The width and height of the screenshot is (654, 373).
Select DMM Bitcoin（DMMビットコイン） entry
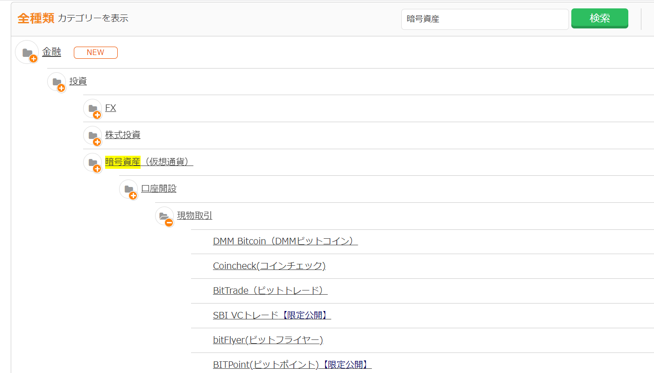coord(285,241)
